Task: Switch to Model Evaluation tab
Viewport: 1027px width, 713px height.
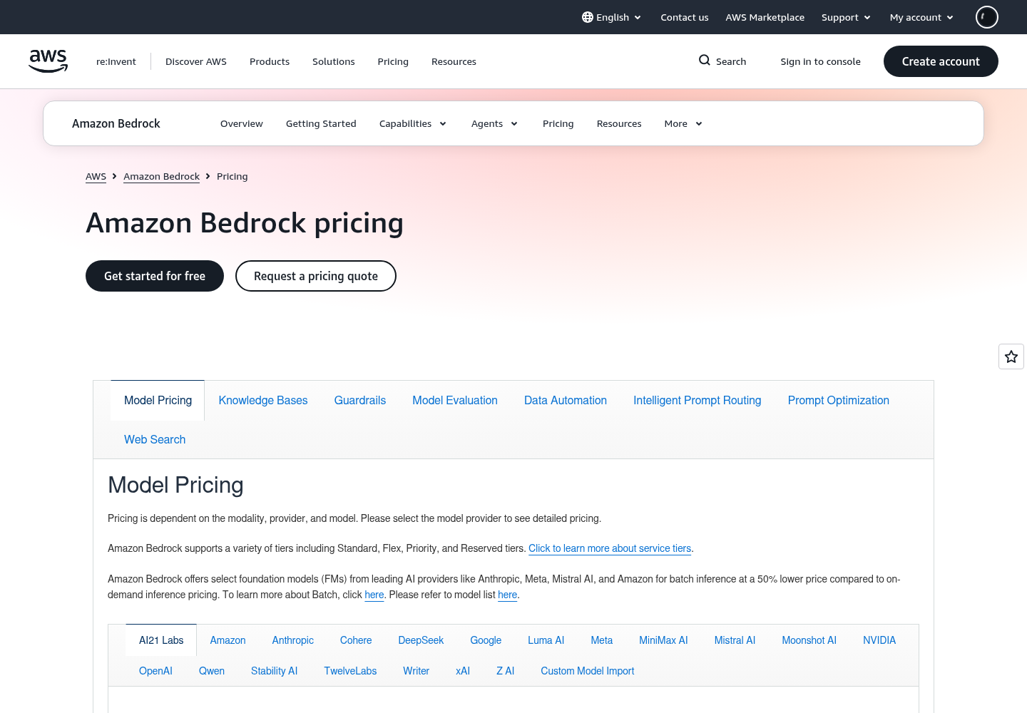Action: (x=455, y=400)
